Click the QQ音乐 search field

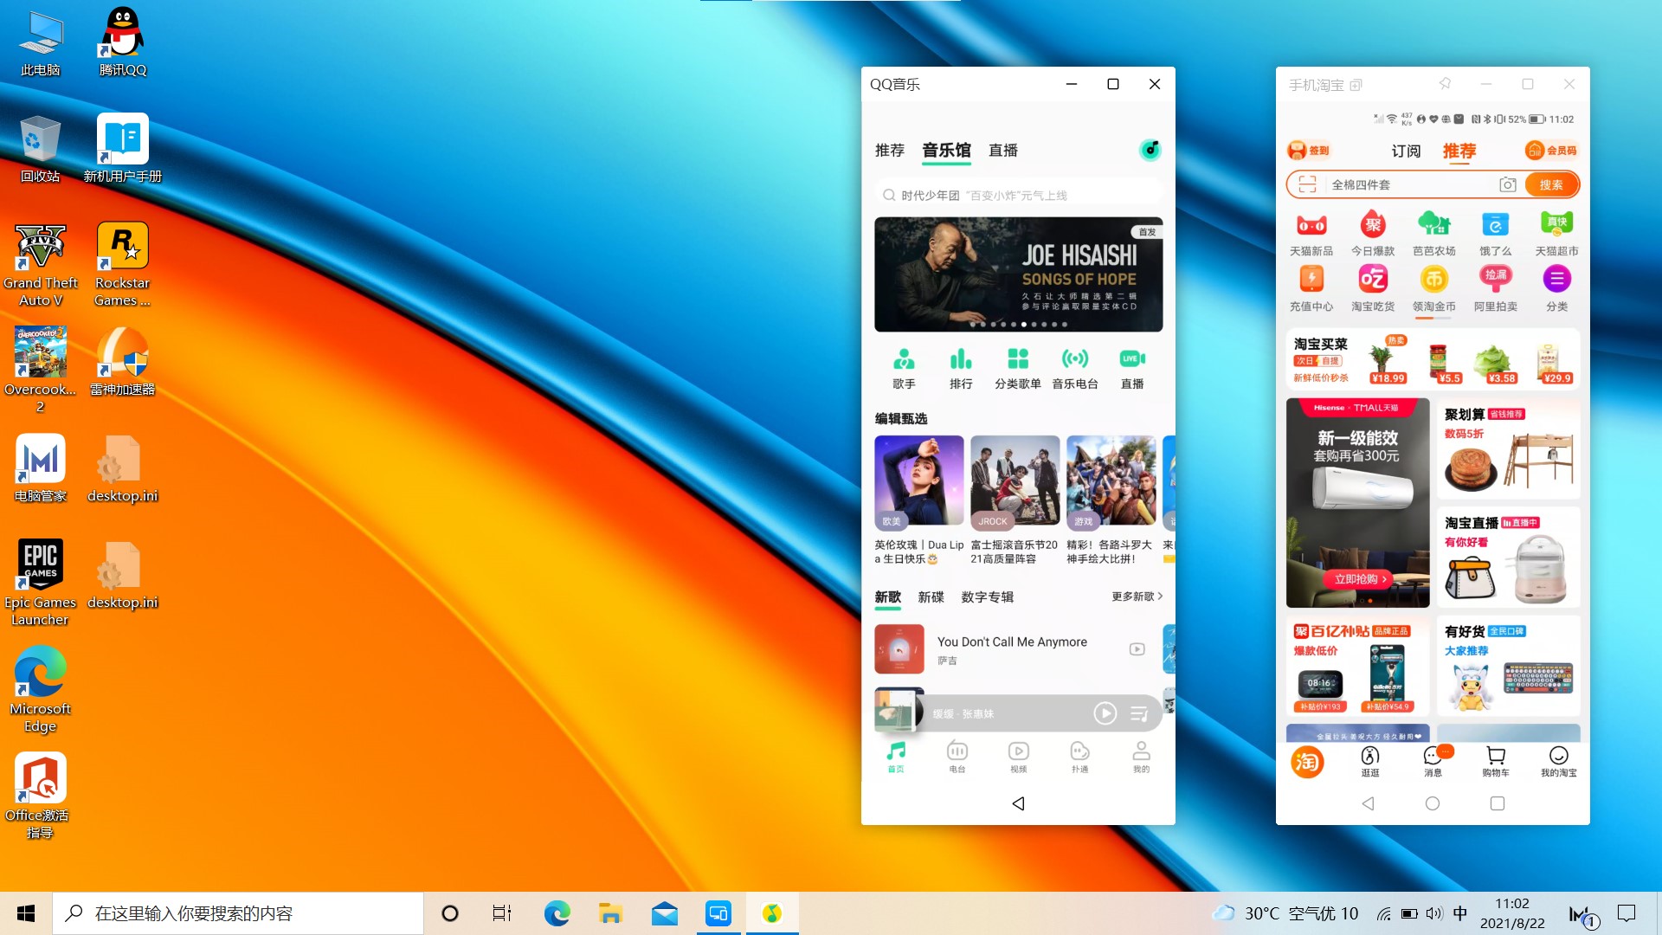1018,196
